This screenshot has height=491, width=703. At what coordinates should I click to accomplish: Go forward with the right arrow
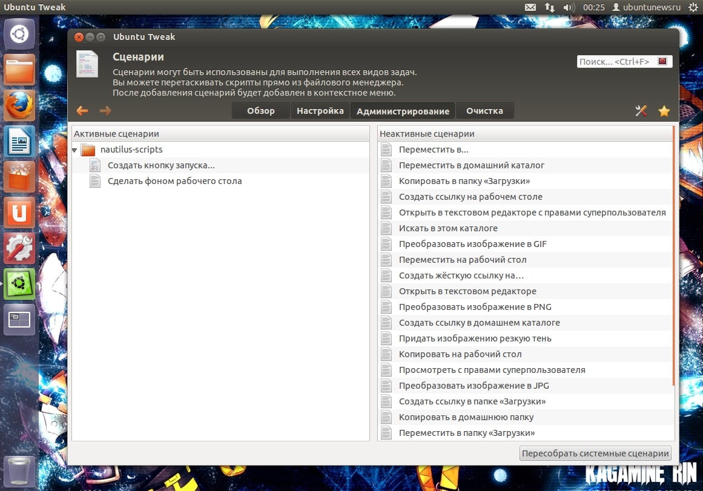tap(105, 111)
